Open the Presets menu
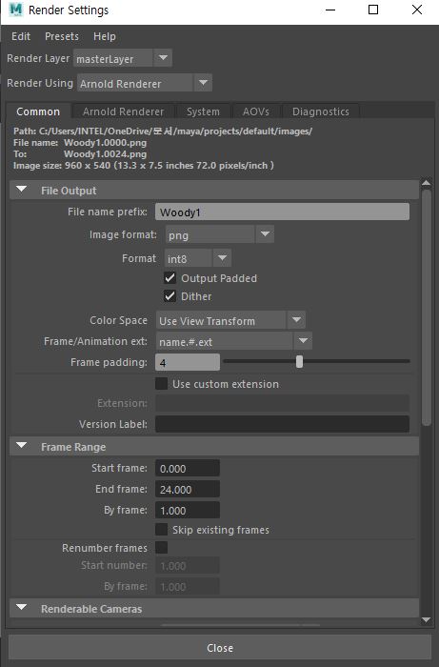Viewport: 439px width, 667px height. pyautogui.click(x=62, y=36)
